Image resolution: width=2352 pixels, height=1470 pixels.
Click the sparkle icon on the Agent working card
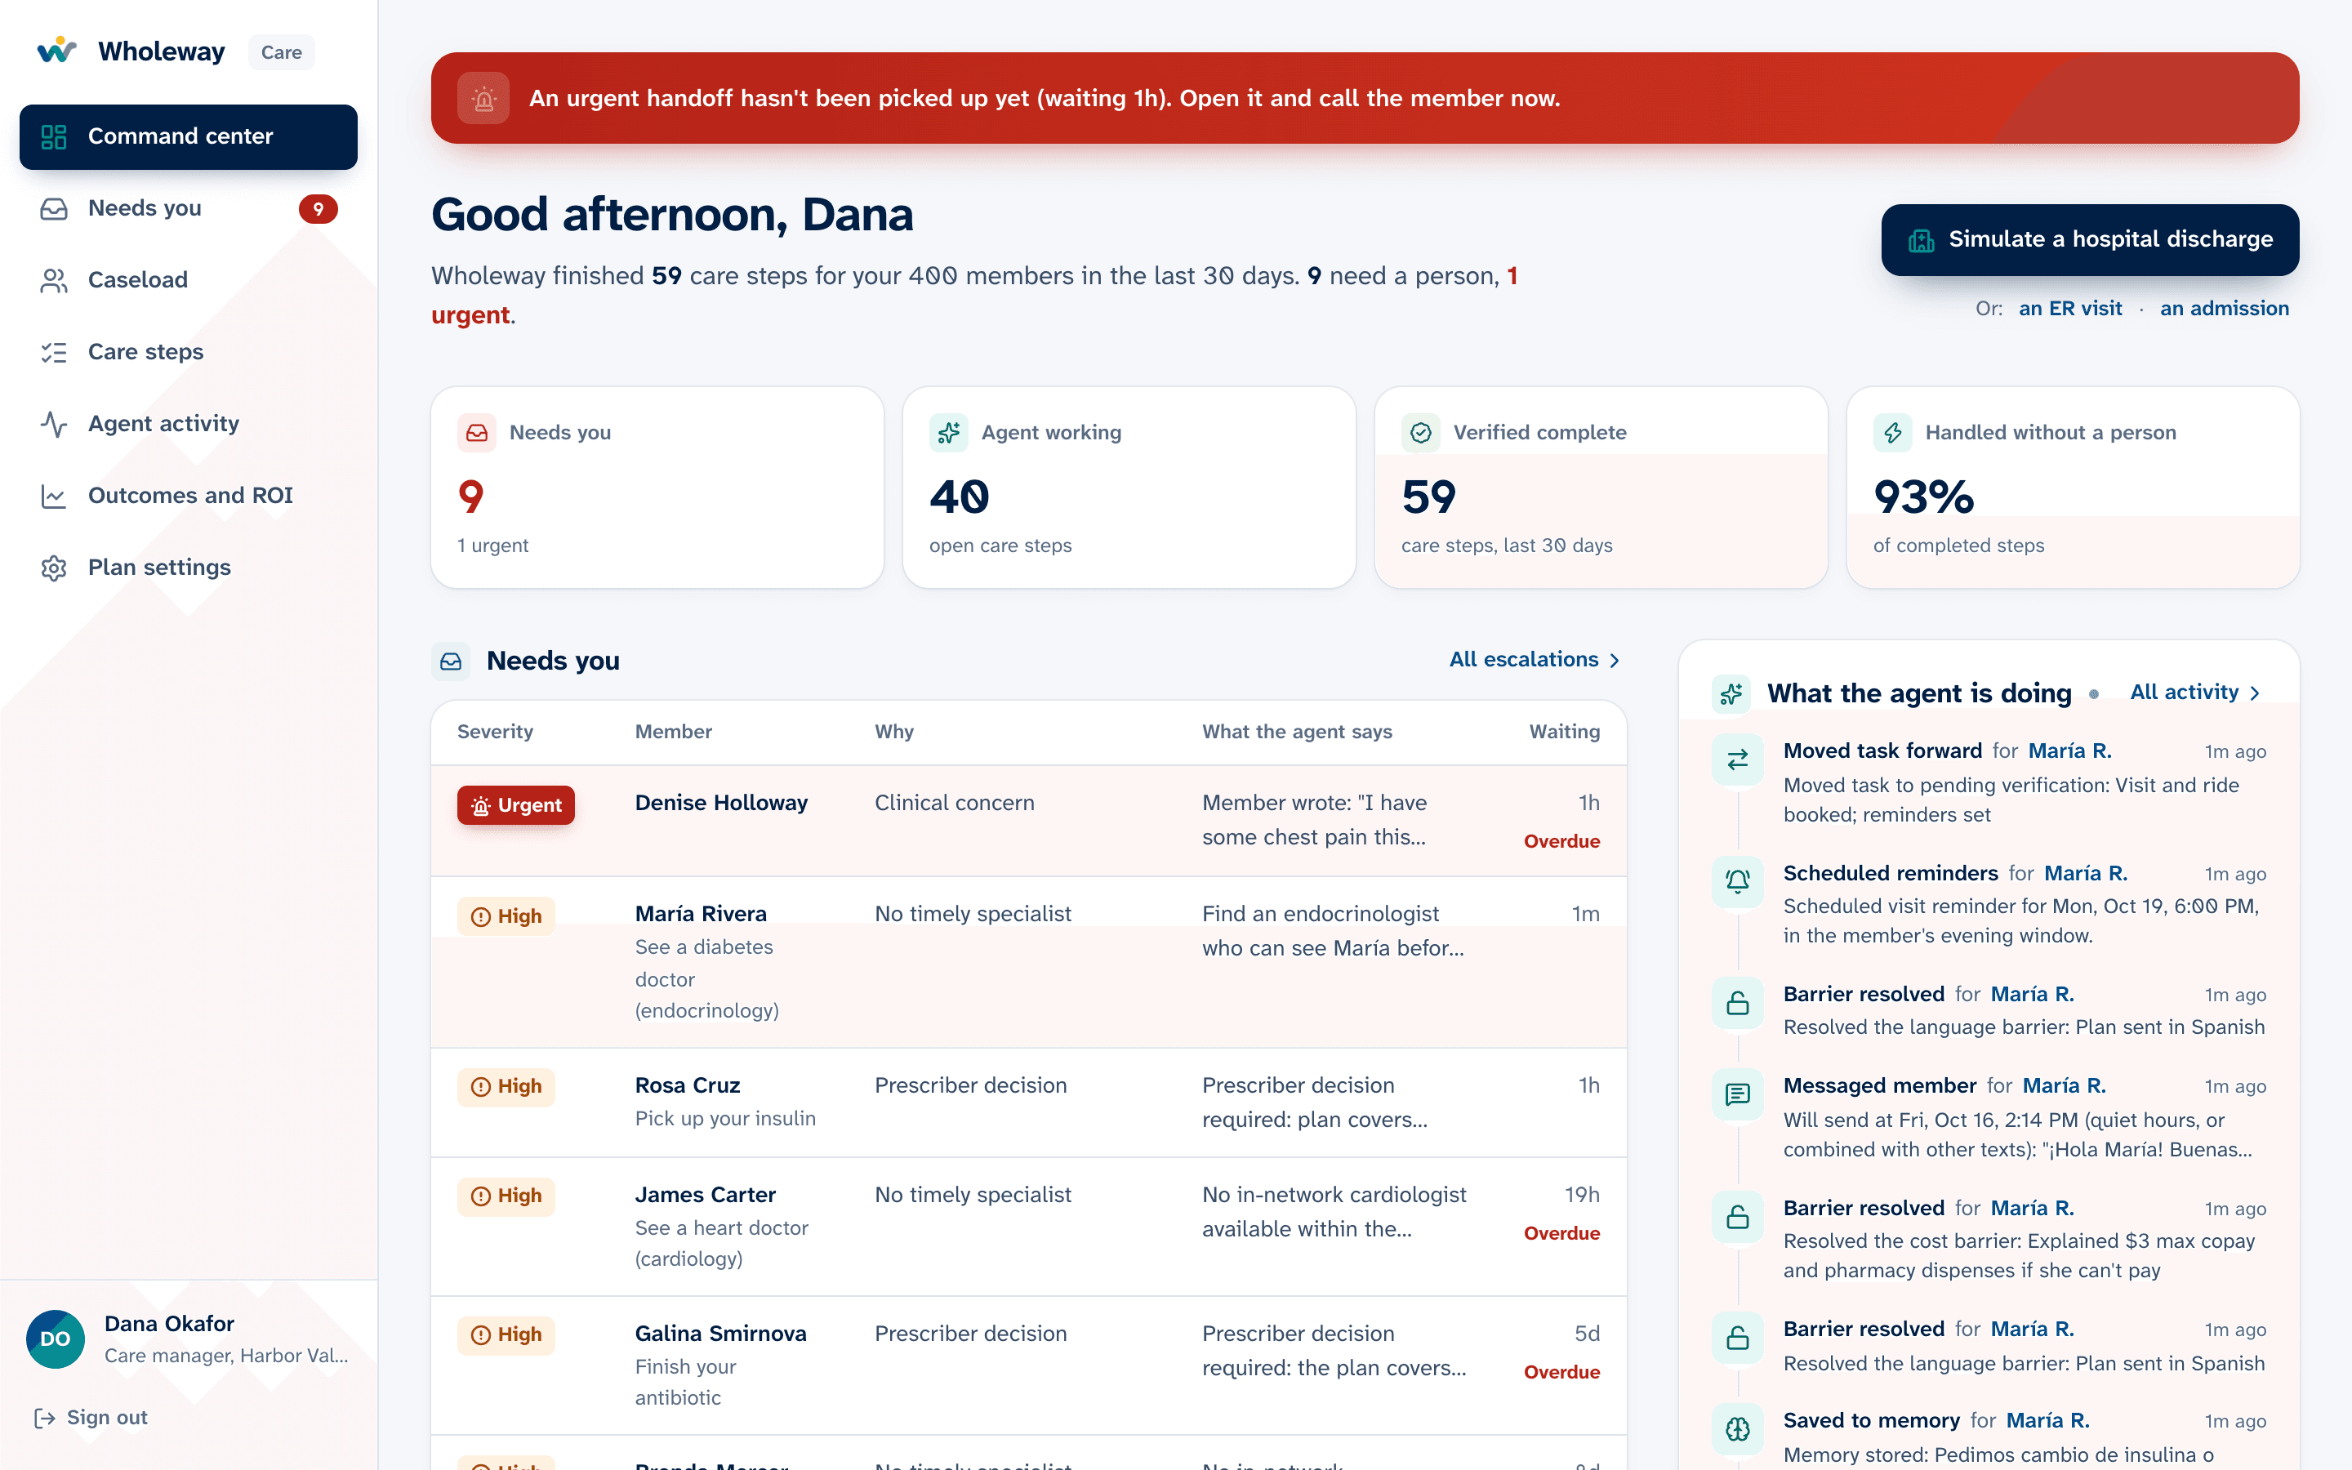pyautogui.click(x=949, y=433)
